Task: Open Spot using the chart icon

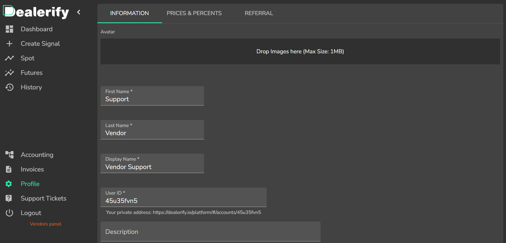Action: point(9,58)
